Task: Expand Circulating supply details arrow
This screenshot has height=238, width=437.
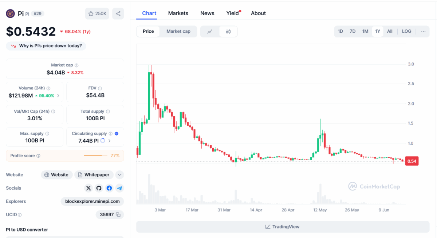Action: (110, 141)
